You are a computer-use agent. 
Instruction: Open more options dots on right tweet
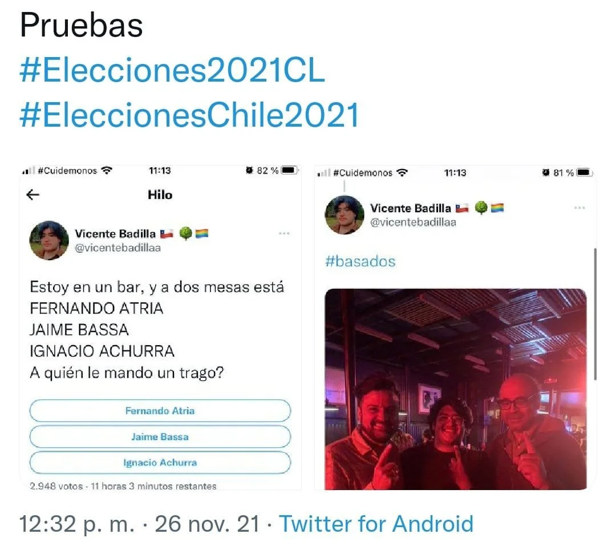tap(579, 208)
